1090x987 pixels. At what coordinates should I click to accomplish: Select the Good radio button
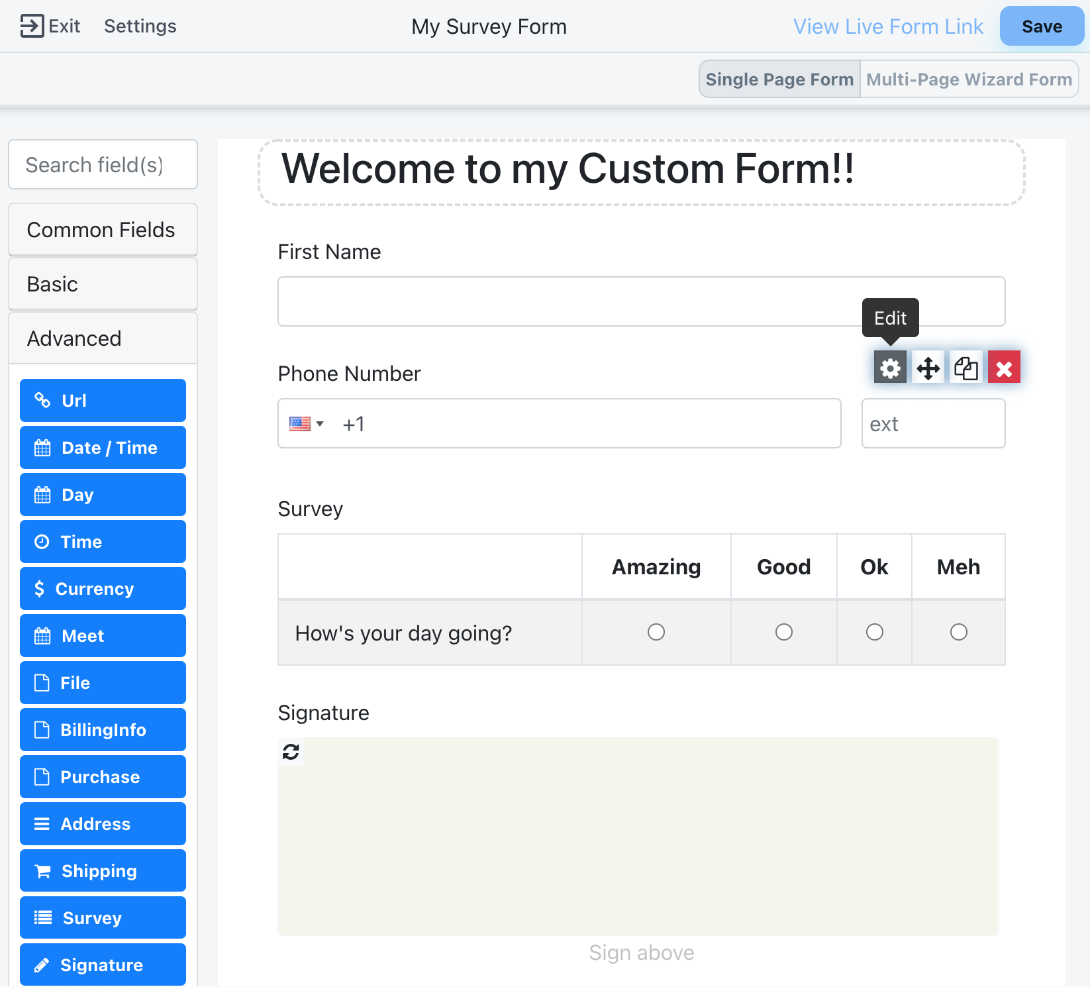(783, 632)
